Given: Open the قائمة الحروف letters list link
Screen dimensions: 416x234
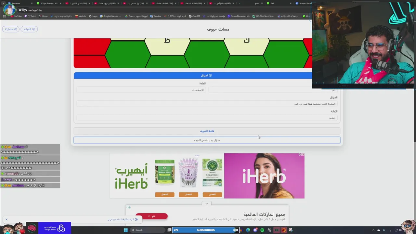Looking at the screenshot, I should [207, 131].
